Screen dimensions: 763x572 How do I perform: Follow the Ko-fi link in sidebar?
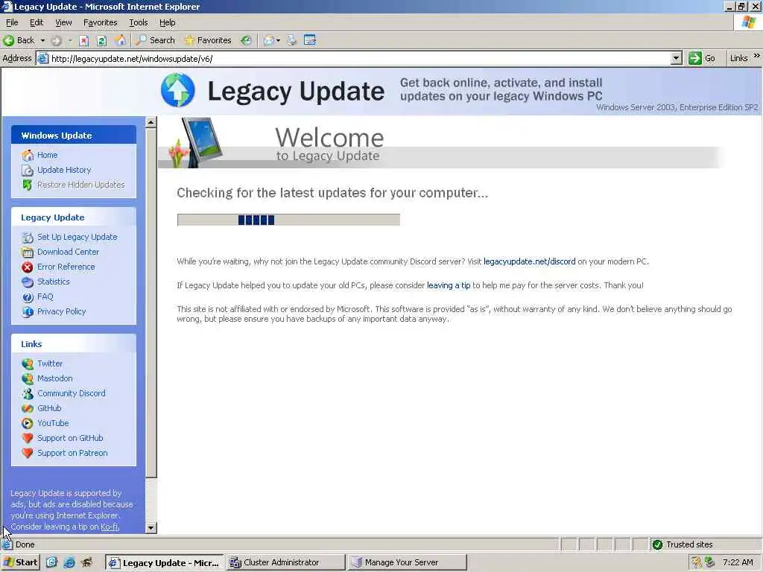109,527
